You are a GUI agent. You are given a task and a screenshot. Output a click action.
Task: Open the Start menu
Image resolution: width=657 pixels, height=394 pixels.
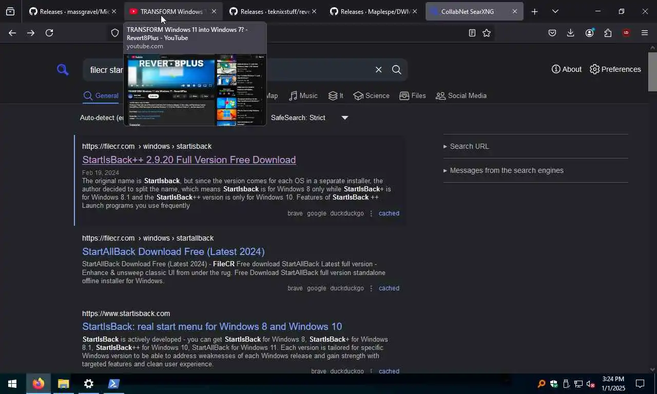(12, 384)
